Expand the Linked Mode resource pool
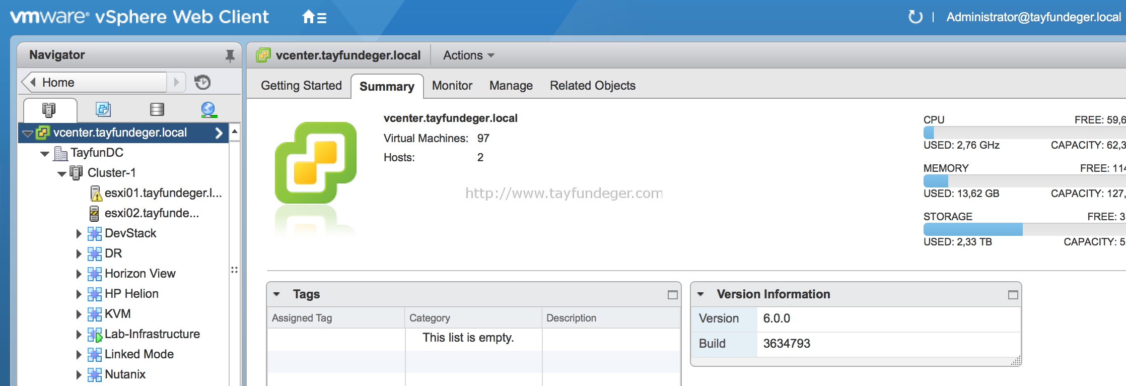Screen dimensions: 1126x386 click(x=79, y=355)
